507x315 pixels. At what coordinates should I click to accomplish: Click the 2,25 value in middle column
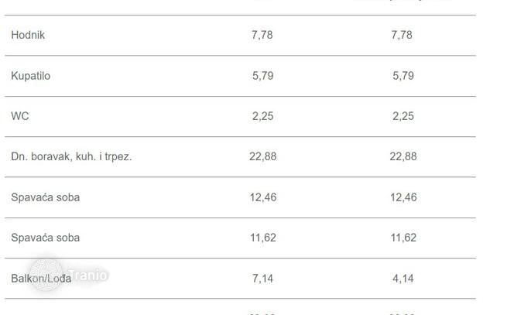(x=263, y=116)
